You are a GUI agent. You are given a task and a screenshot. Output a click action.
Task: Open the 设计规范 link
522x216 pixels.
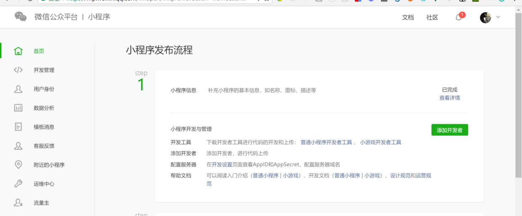(400, 176)
